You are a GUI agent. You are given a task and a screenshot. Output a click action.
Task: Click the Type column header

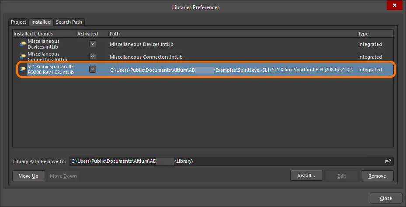point(375,34)
